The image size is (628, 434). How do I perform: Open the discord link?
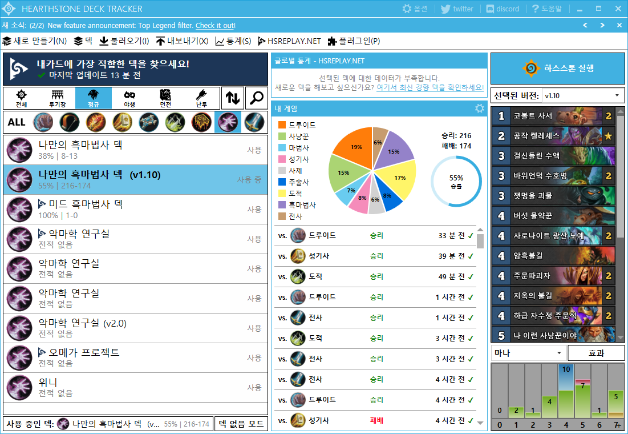[503, 9]
